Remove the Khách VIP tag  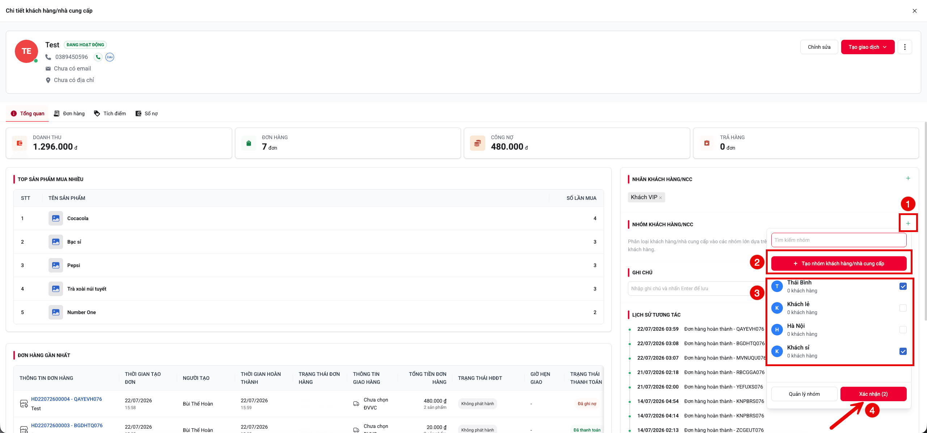coord(660,198)
